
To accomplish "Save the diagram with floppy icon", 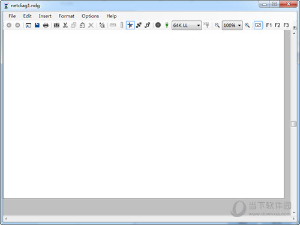I will 37,25.
